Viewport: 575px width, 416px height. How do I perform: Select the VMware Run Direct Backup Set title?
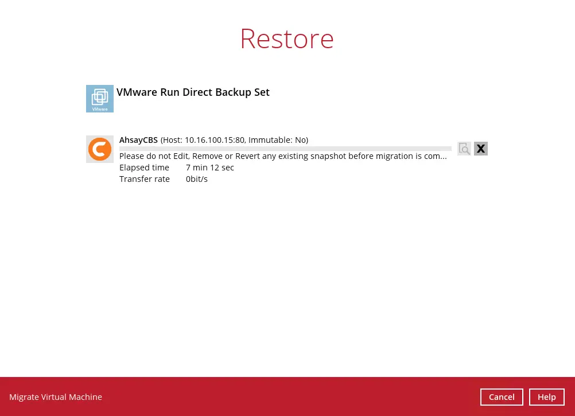pyautogui.click(x=193, y=92)
